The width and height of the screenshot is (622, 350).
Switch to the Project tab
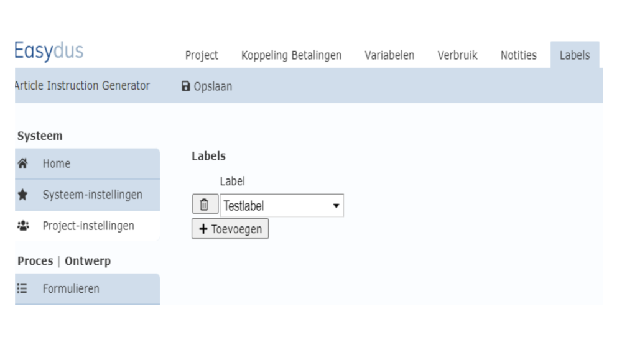click(x=202, y=55)
